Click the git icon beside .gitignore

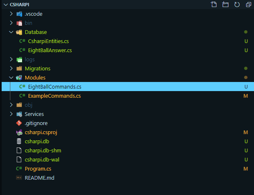coord(19,123)
